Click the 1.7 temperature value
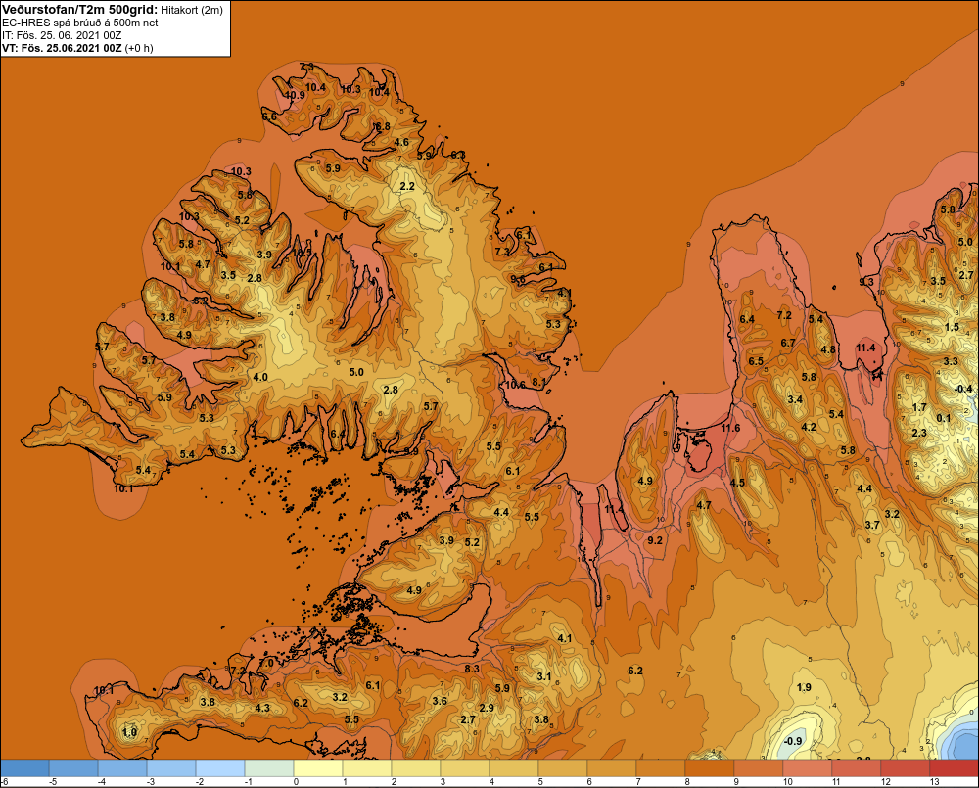 [x=919, y=408]
